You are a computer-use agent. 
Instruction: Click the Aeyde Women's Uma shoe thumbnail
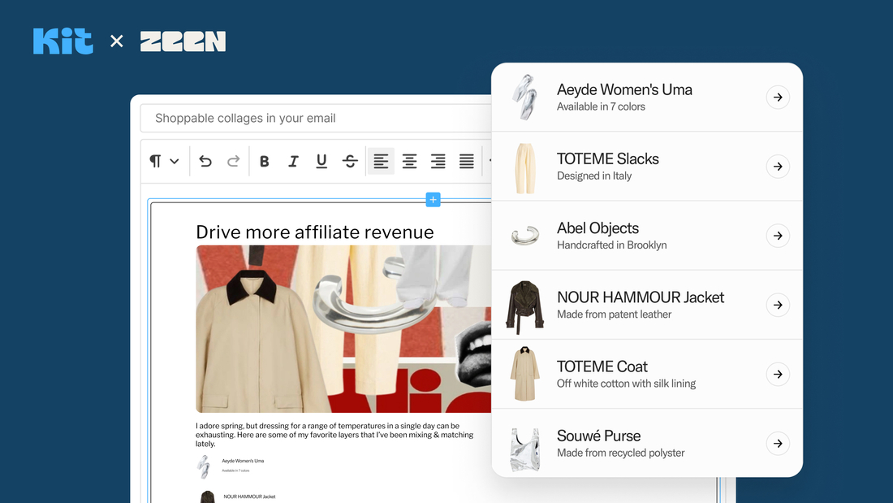[524, 97]
